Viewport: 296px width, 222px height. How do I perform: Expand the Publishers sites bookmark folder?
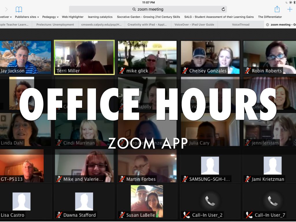click(27, 17)
